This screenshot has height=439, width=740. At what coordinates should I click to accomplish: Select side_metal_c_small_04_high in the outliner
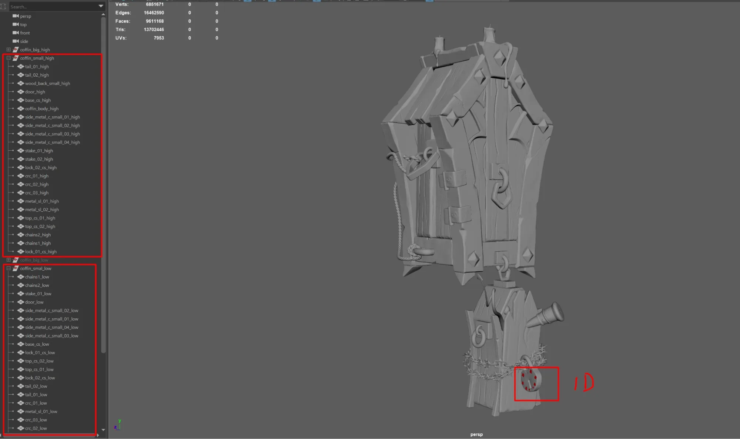(x=52, y=142)
